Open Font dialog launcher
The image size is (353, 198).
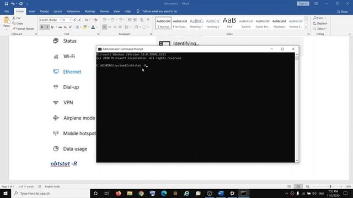98,34
